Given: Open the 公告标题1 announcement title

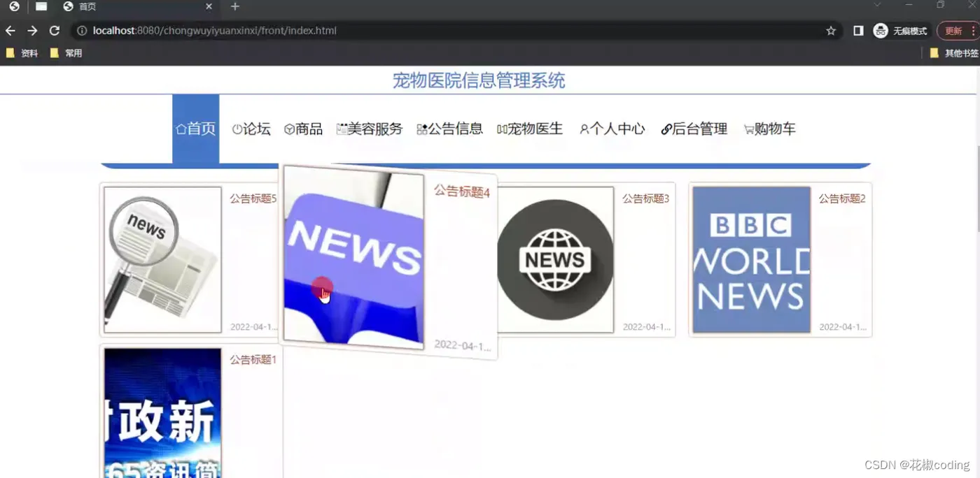Looking at the screenshot, I should pyautogui.click(x=253, y=359).
